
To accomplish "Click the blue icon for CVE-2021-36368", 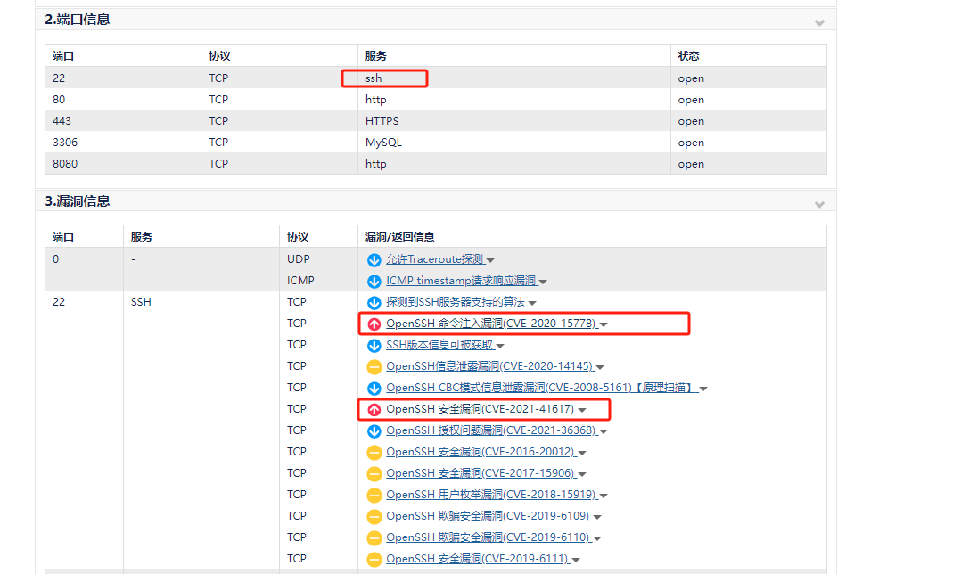I will click(x=374, y=431).
